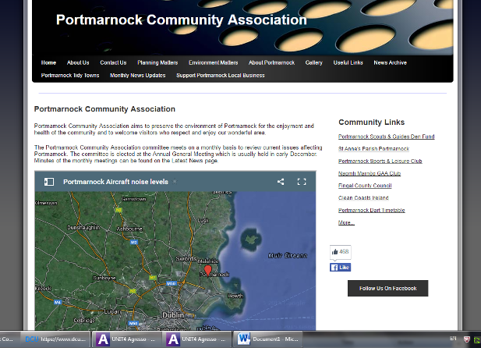Click the red shield tray icon
The width and height of the screenshot is (481, 348).
tap(467, 339)
